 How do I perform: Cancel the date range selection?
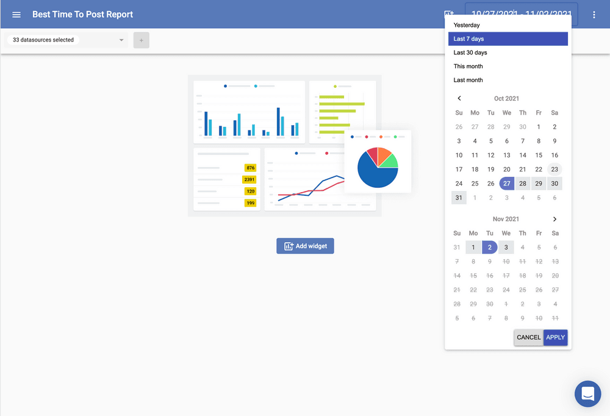[528, 337]
